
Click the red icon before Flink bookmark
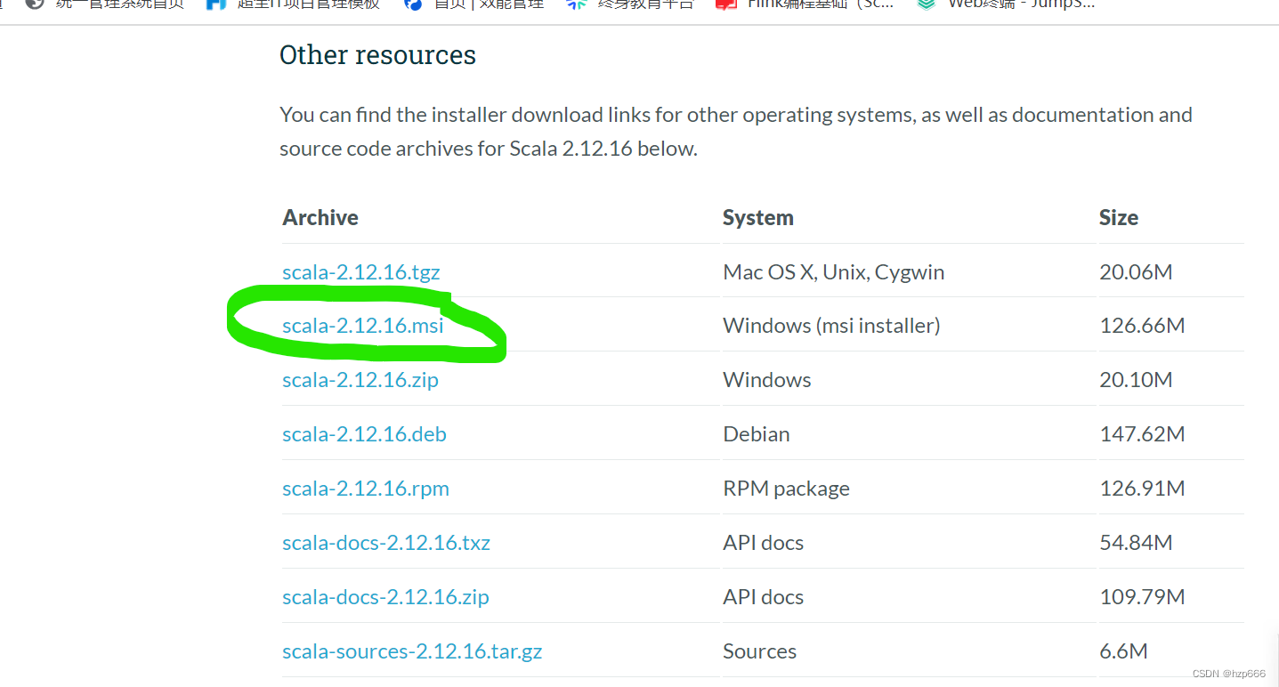click(726, 3)
